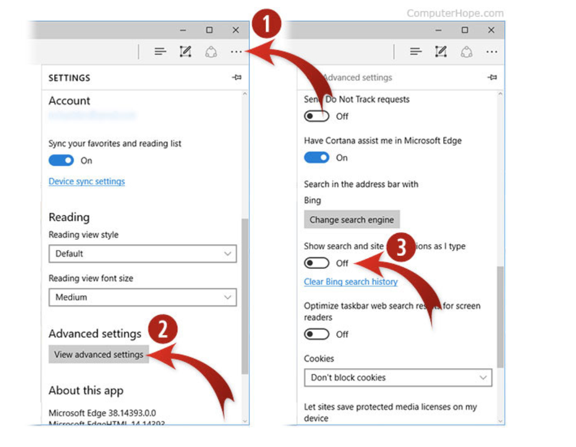The width and height of the screenshot is (576, 447).
Task: Expand Reading view font size dropdown
Action: tap(142, 297)
